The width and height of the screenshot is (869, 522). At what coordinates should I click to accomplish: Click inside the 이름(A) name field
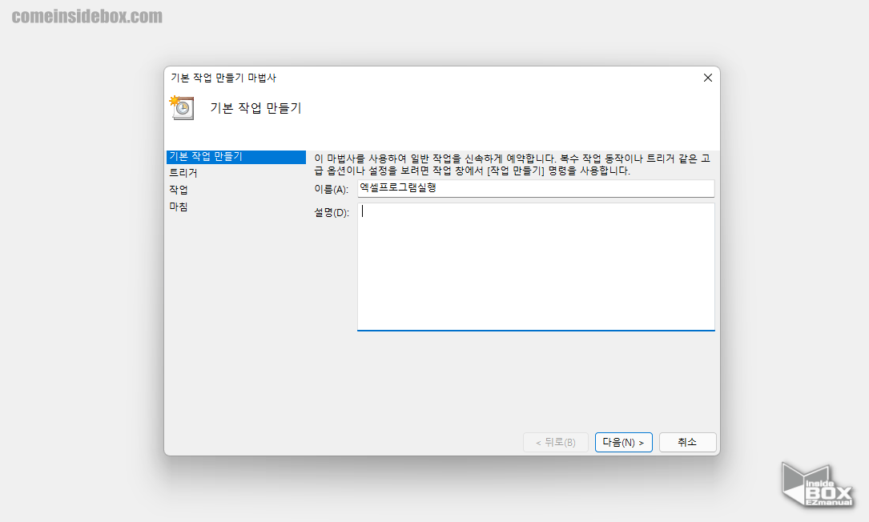pyautogui.click(x=535, y=188)
